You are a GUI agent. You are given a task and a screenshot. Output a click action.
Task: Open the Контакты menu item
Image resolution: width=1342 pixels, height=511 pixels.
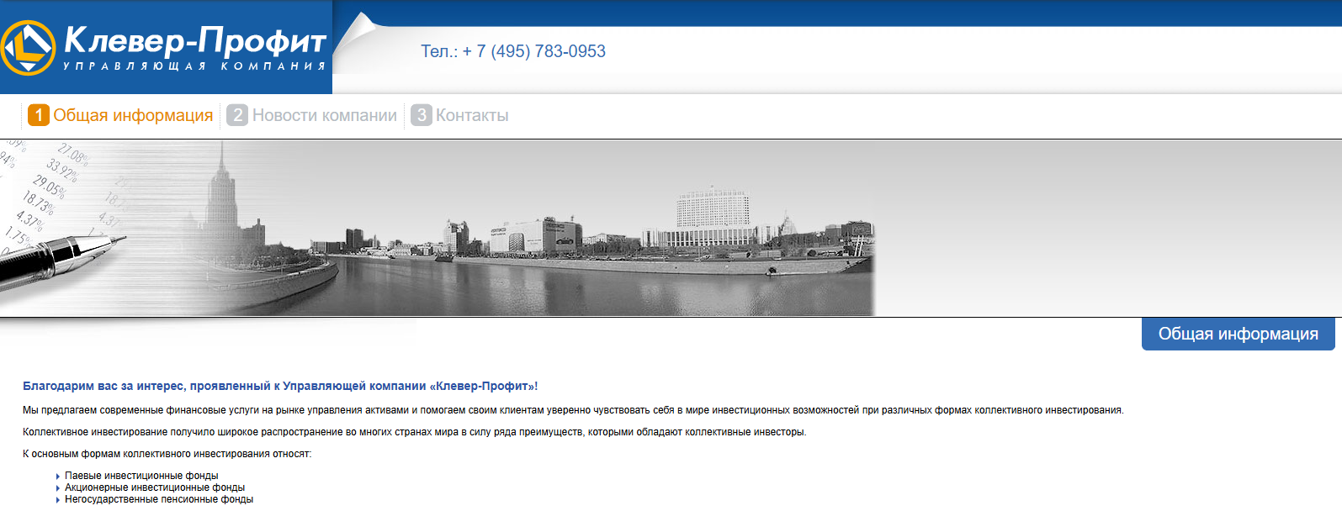coord(472,115)
